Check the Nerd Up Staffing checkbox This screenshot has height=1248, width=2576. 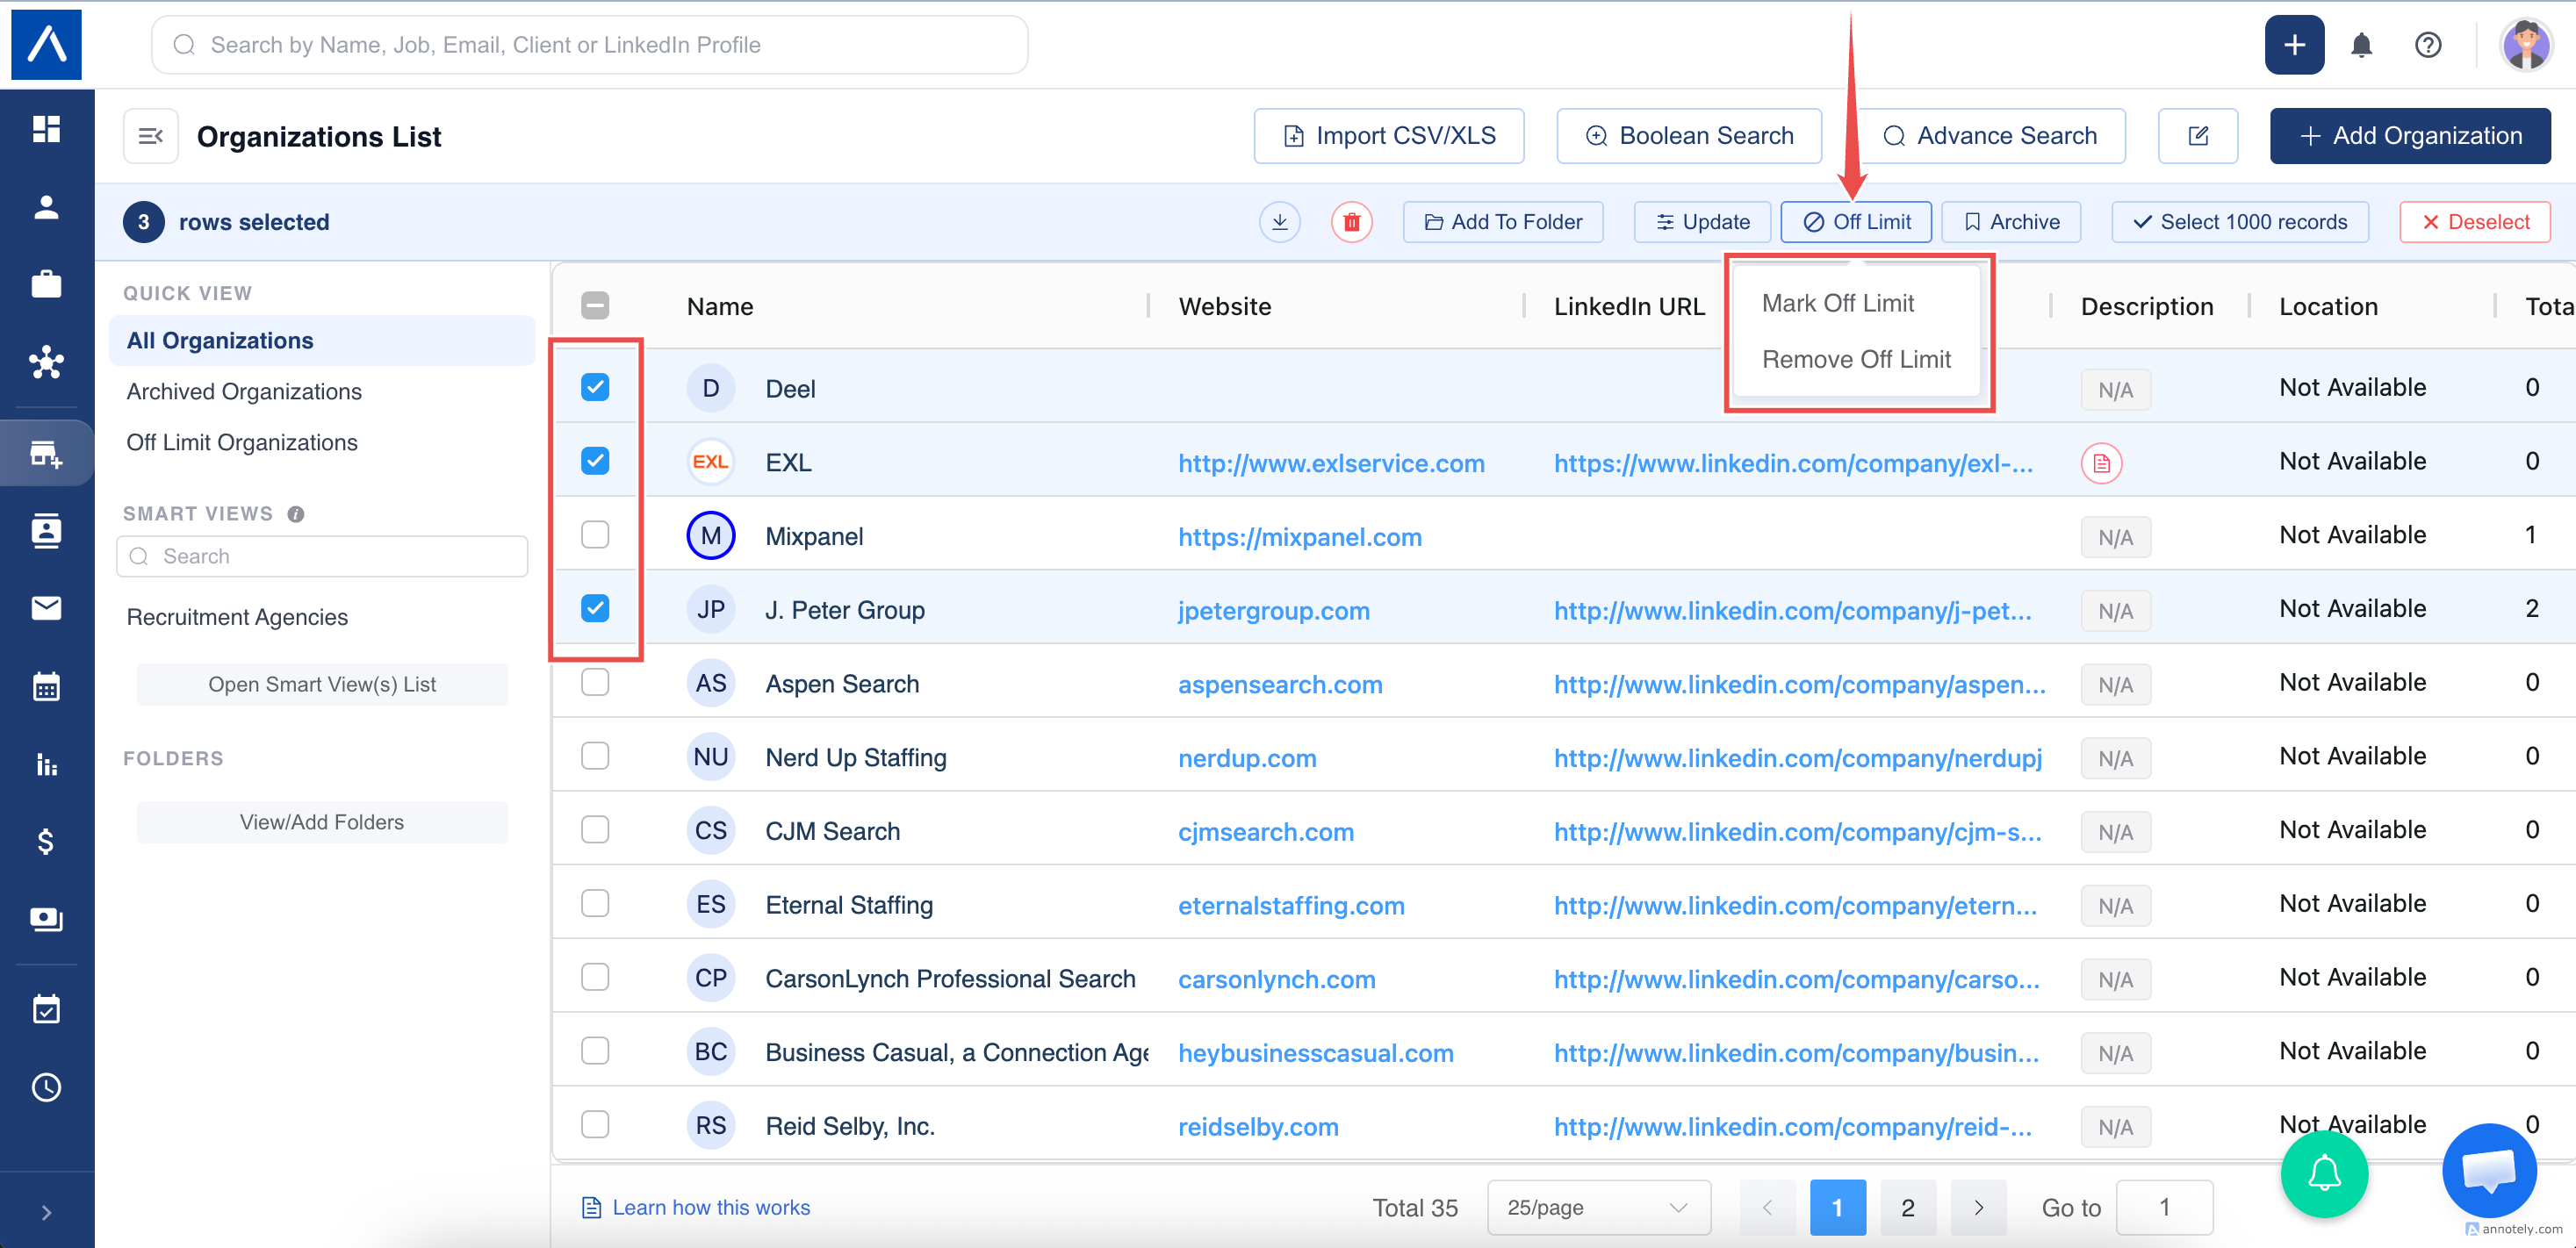point(595,756)
